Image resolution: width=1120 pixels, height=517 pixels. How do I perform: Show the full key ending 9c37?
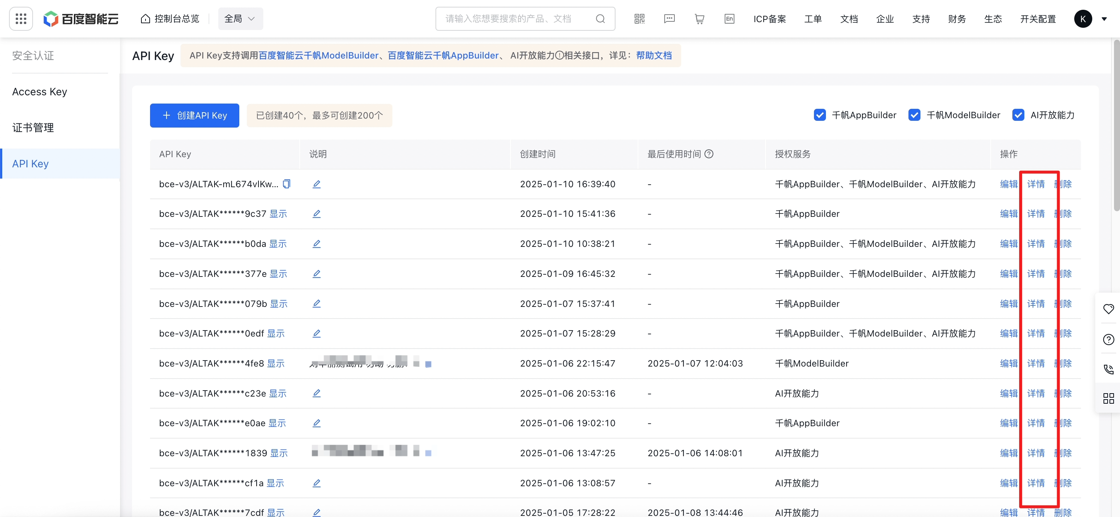[x=278, y=214]
